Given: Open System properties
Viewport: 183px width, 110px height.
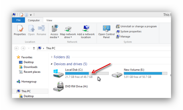Looking at the screenshot, I should [129, 32].
